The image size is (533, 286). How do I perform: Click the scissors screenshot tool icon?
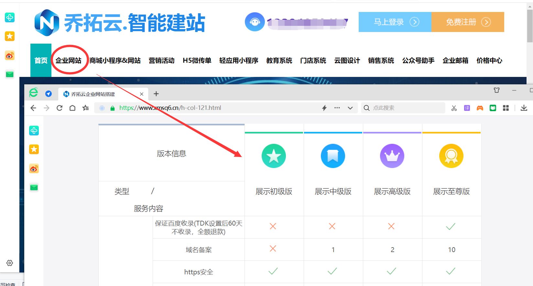click(x=454, y=108)
